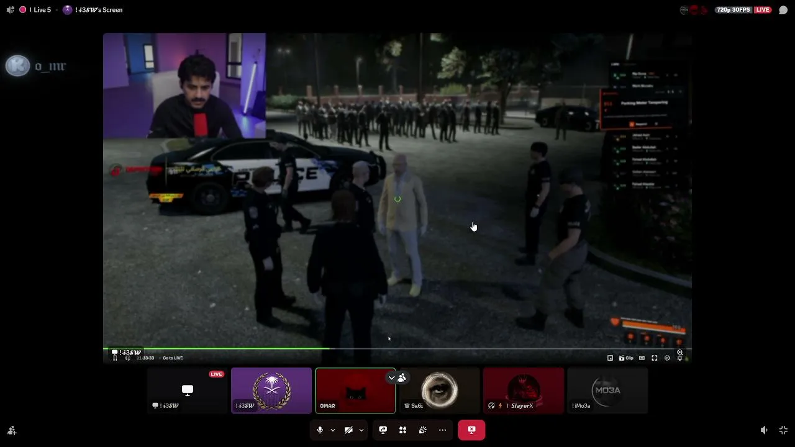Open more call options menu
Screen dimensions: 795x447
click(x=443, y=430)
